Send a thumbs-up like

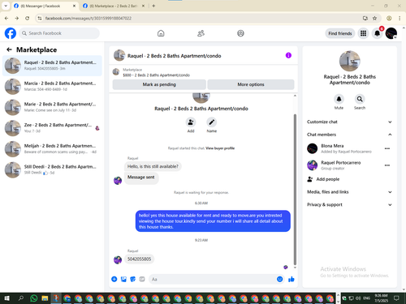point(292,279)
